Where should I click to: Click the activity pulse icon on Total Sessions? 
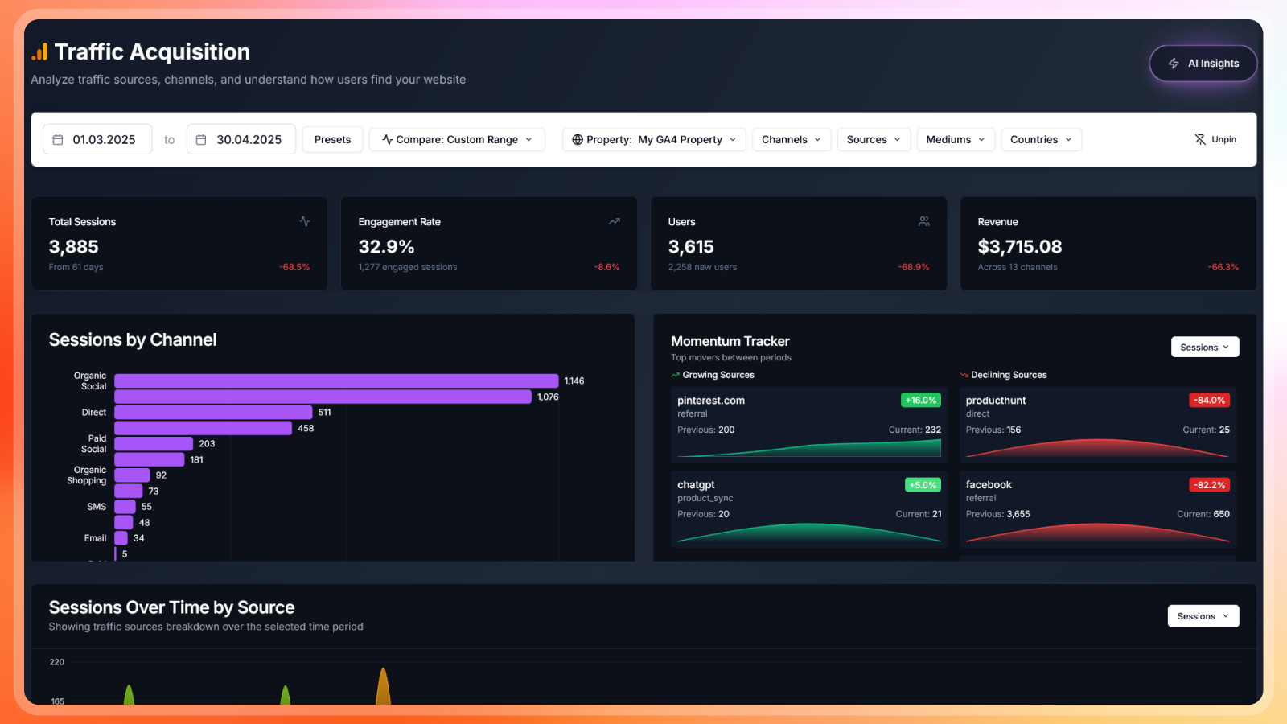click(305, 221)
